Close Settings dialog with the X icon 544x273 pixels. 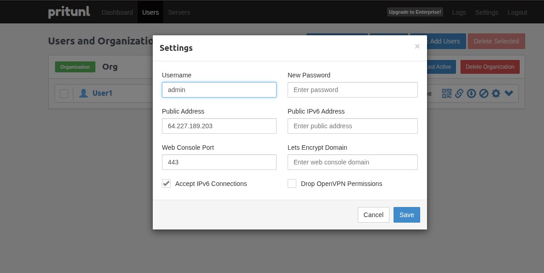(417, 46)
